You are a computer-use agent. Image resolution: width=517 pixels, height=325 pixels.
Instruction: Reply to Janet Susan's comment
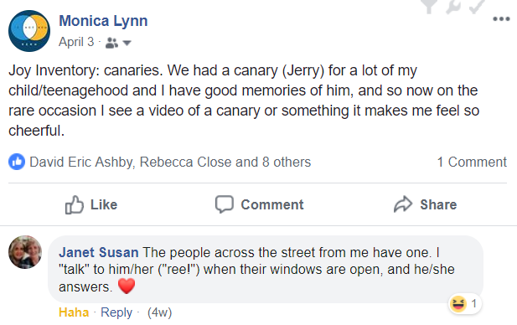116,312
